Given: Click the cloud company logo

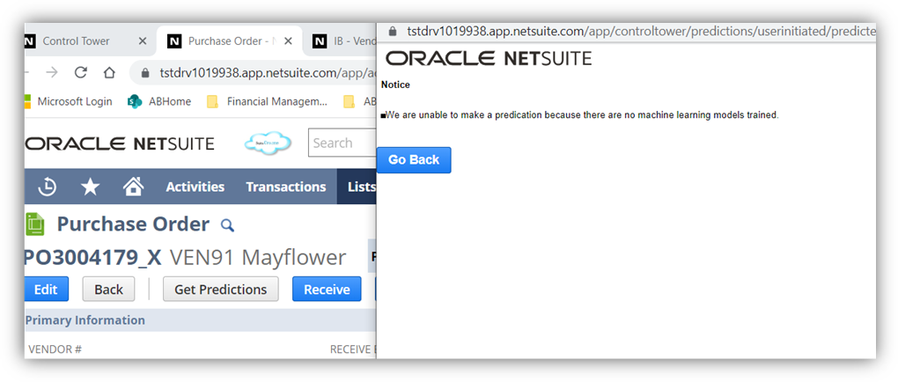Looking at the screenshot, I should click(268, 143).
